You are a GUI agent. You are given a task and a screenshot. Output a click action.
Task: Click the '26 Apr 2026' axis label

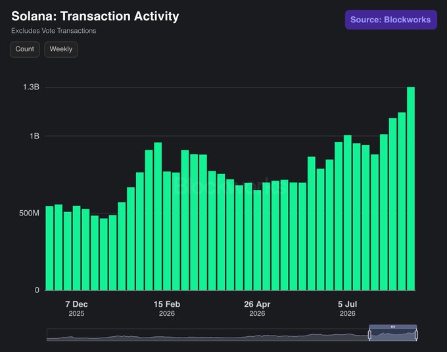point(257,309)
